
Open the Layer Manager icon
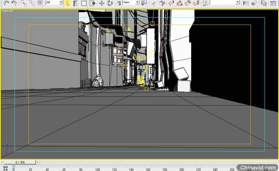[263, 3]
